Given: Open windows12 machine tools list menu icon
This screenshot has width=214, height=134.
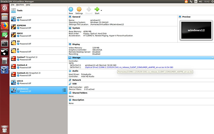Looking at the screenshot, I should coord(64,90).
